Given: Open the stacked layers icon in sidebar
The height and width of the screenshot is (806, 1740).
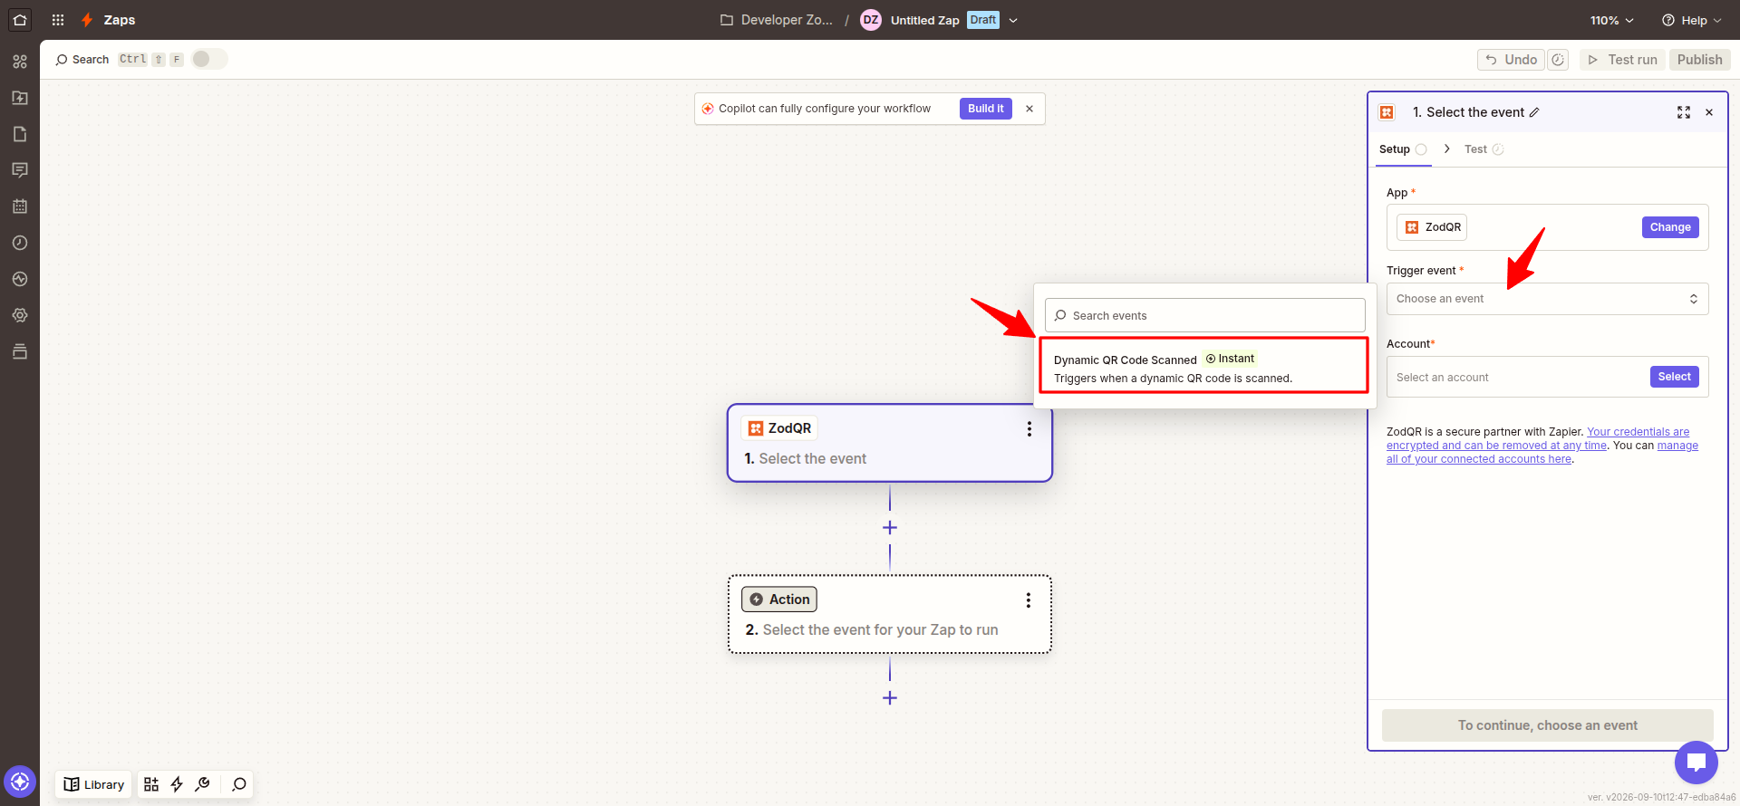Looking at the screenshot, I should tap(20, 351).
